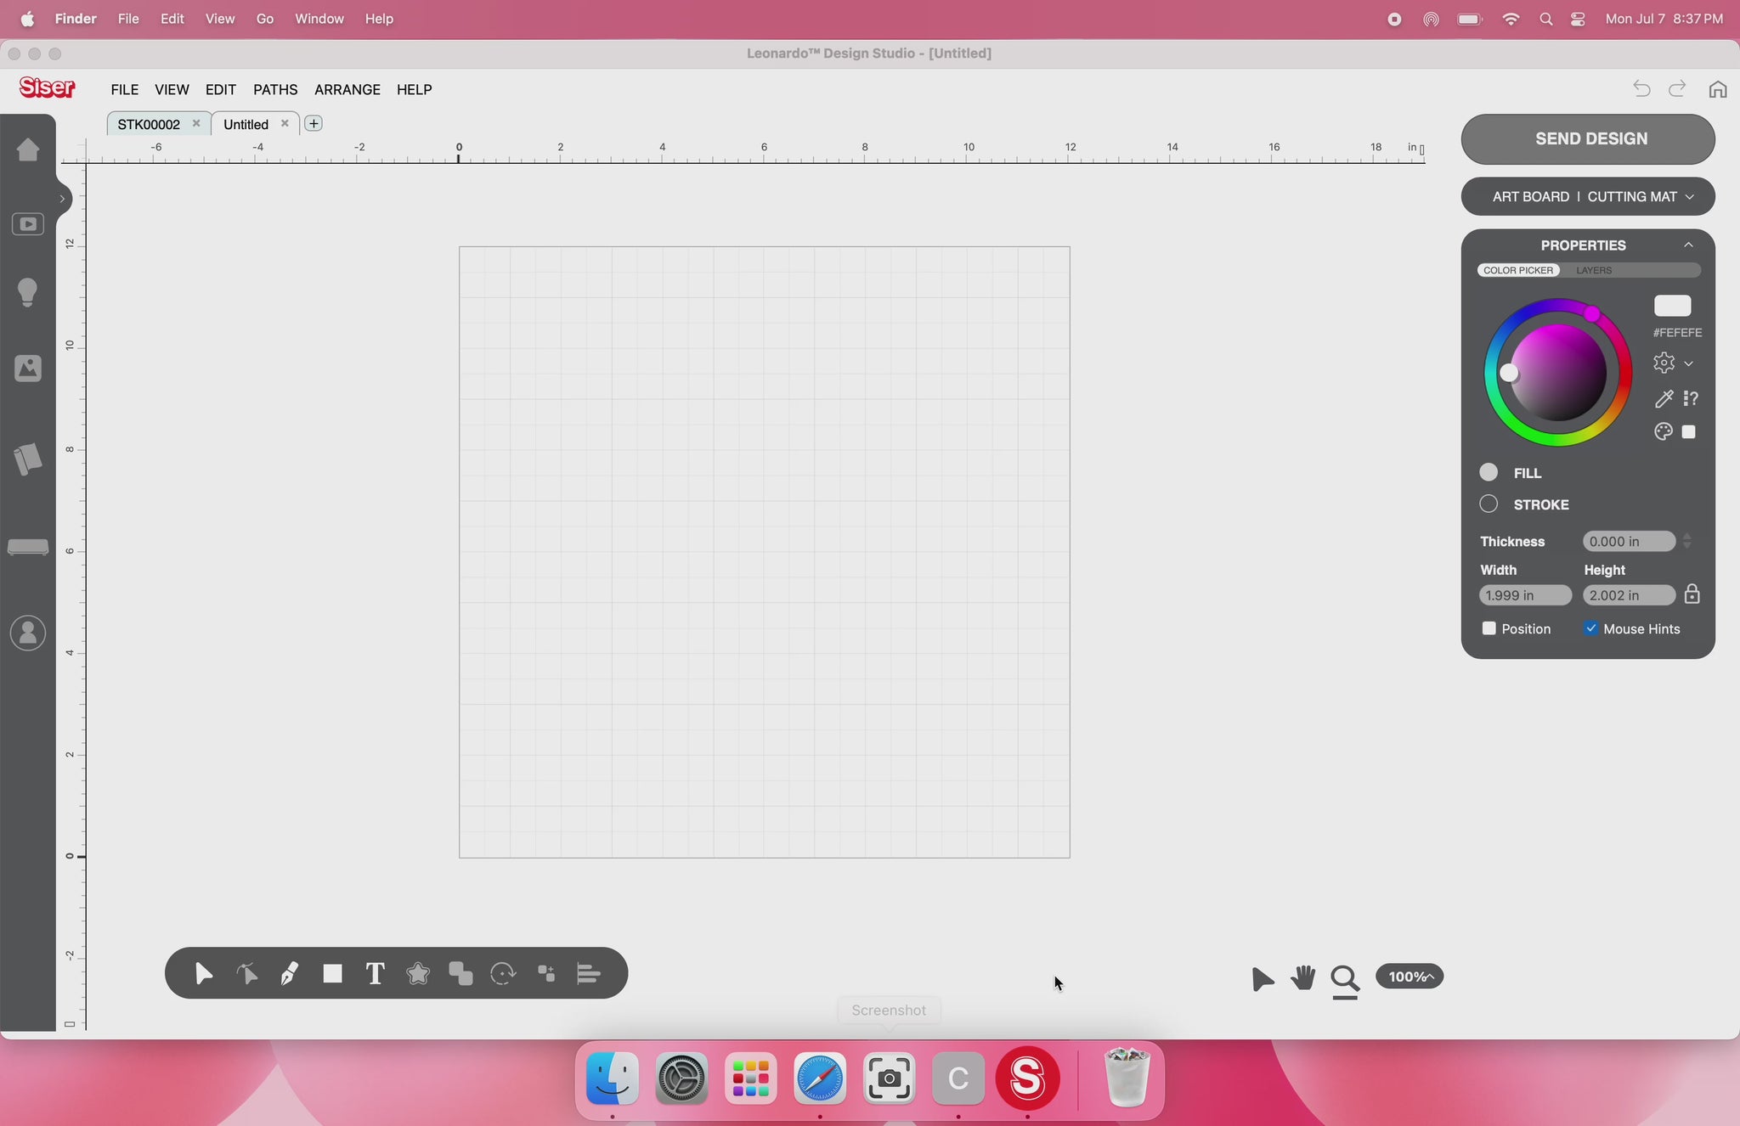This screenshot has height=1126, width=1740.
Task: Switch to the LAYERS panel tab
Action: pos(1593,270)
